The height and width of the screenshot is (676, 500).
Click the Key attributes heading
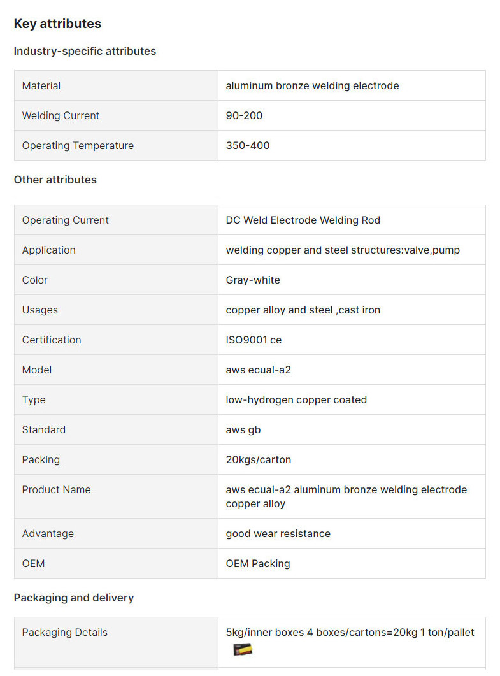[x=57, y=24]
